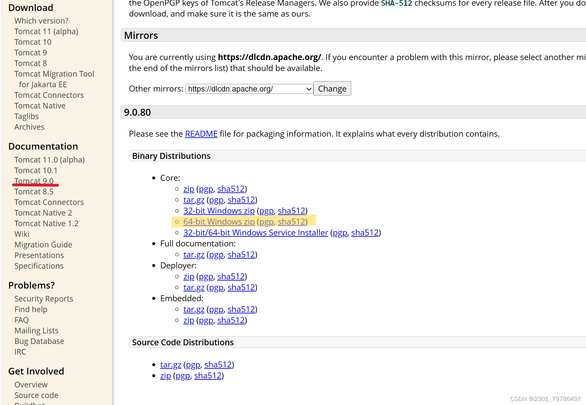The width and height of the screenshot is (586, 405).
Task: Download the Embedded tar.gz
Action: tap(194, 309)
